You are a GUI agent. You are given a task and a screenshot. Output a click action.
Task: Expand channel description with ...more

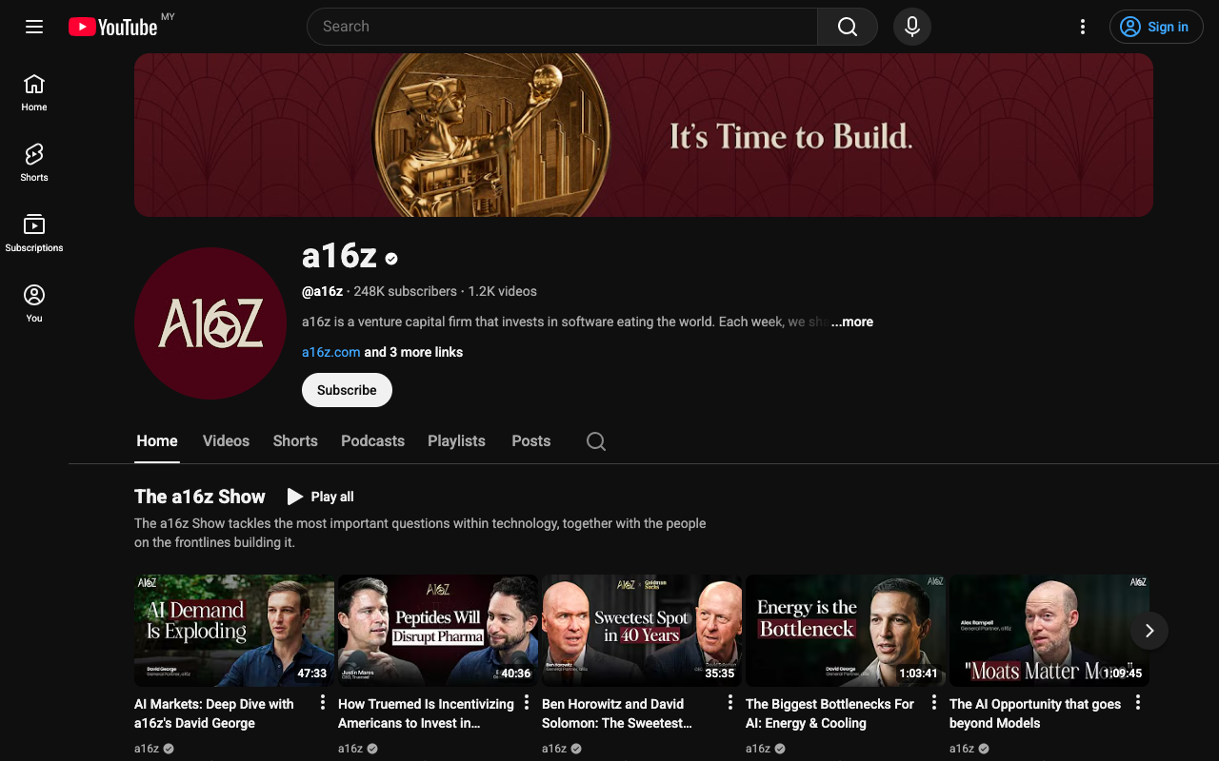coord(852,322)
